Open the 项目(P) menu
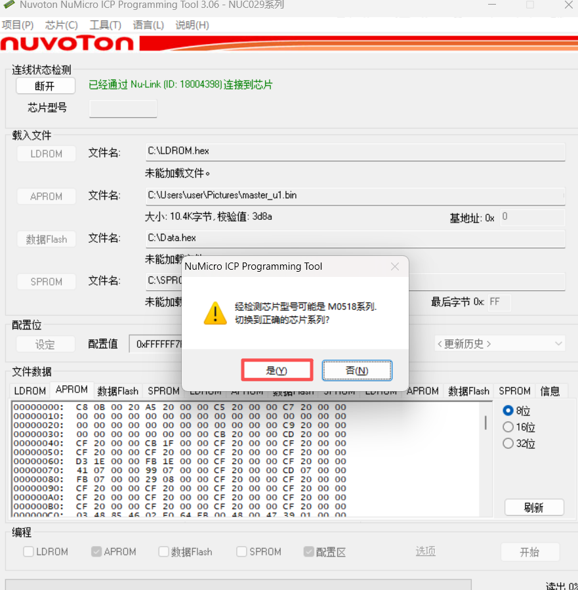Image resolution: width=578 pixels, height=590 pixels. 18,25
